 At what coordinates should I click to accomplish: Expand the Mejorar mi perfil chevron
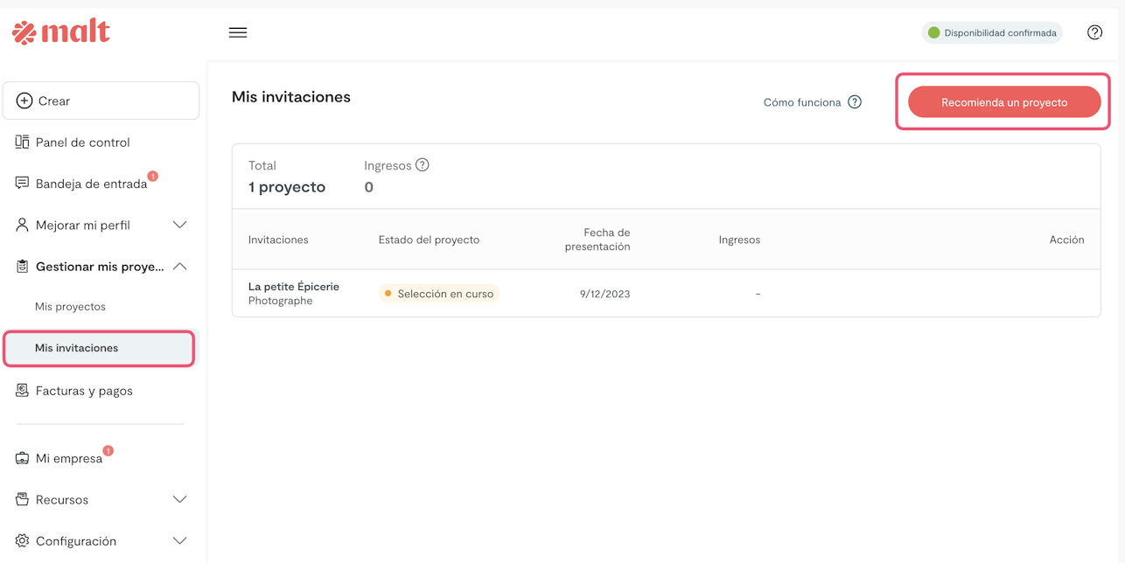[x=179, y=226]
